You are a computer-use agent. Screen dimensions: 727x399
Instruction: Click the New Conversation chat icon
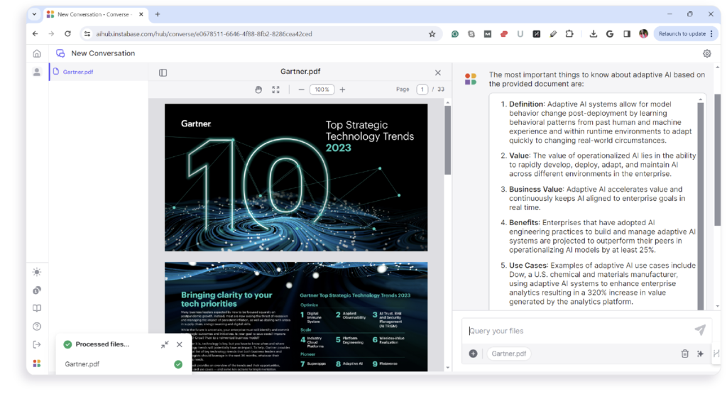[60, 53]
